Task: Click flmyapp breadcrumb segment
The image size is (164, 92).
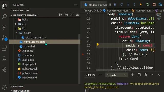Action: pos(88,11)
